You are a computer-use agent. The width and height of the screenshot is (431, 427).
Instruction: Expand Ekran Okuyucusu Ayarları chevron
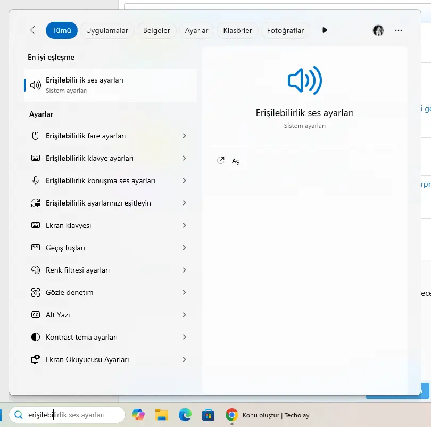coord(185,359)
